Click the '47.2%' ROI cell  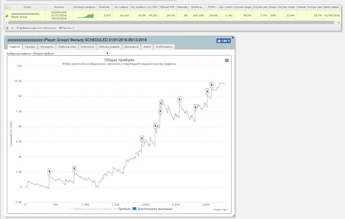pyautogui.click(x=153, y=16)
